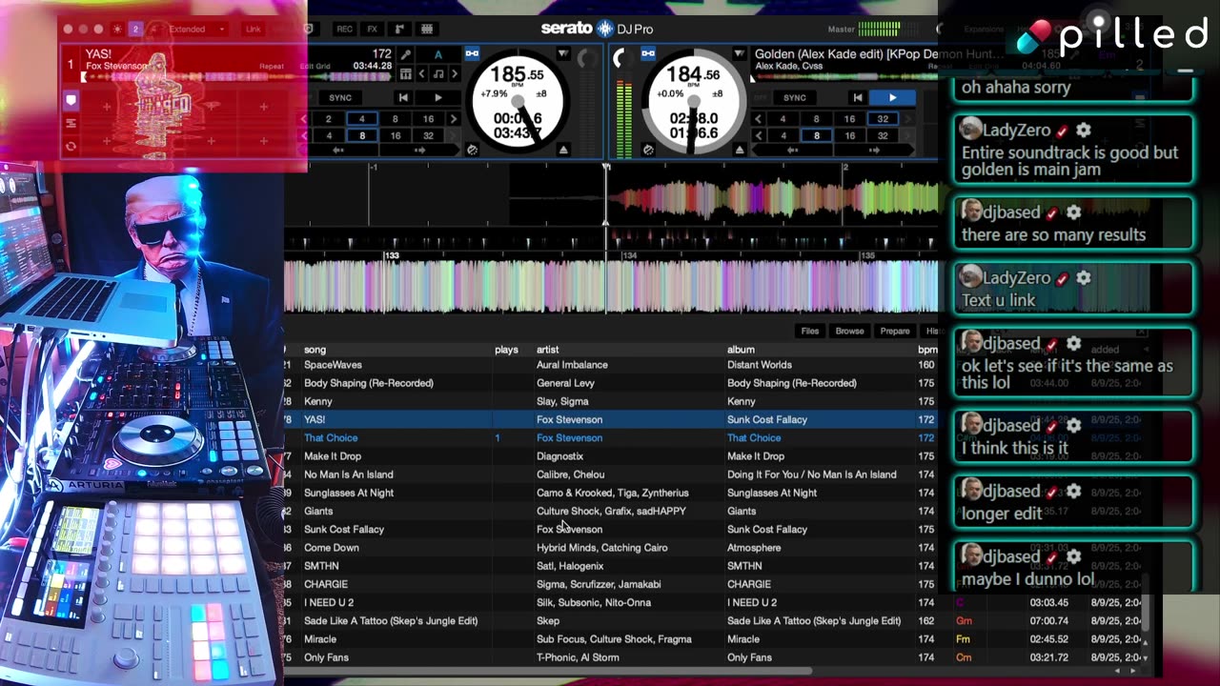Shift right deck loop forward arrow
This screenshot has width=1220, height=686.
[x=875, y=151]
